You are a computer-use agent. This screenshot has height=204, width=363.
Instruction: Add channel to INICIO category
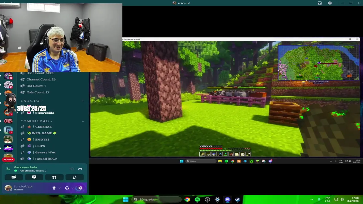click(83, 101)
